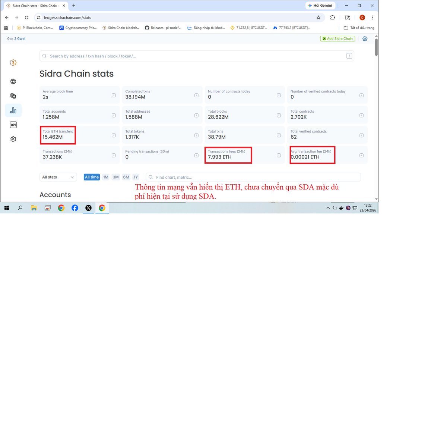Click info icon for Pending transactions (30m)
This screenshot has width=447, height=445.
(196, 155)
